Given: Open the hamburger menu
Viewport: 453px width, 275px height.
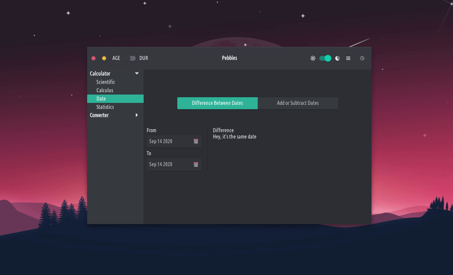Looking at the screenshot, I should (x=348, y=58).
